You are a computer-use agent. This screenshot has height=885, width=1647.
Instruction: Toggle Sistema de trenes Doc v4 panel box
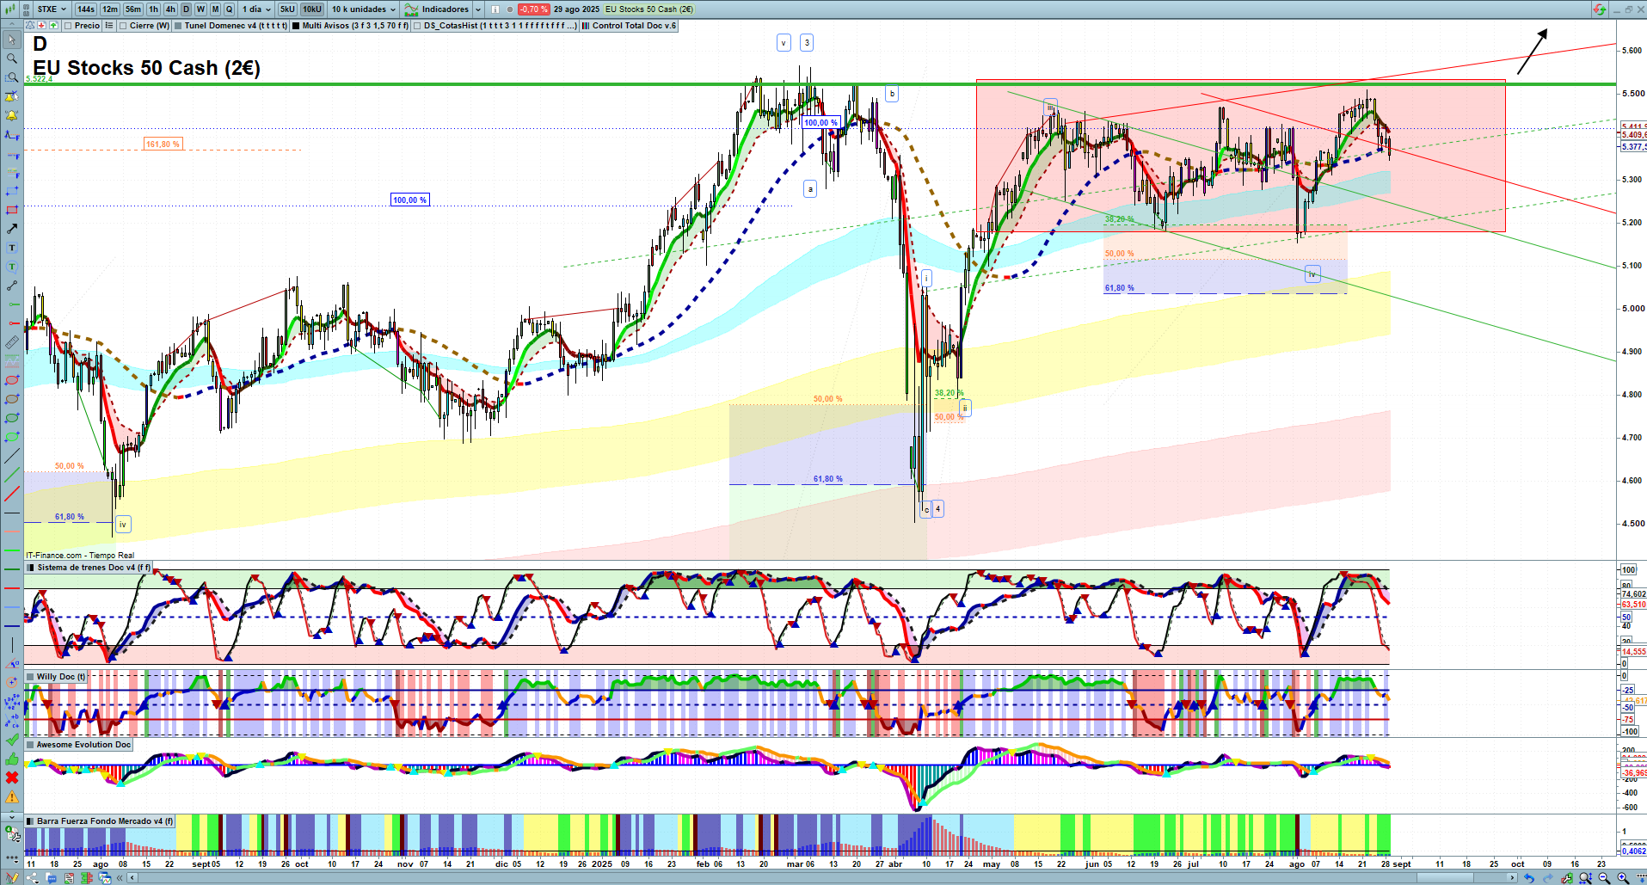point(31,568)
